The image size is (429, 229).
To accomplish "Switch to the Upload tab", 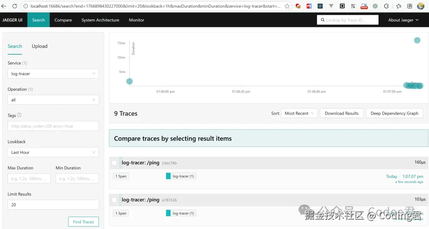I will pyautogui.click(x=39, y=46).
